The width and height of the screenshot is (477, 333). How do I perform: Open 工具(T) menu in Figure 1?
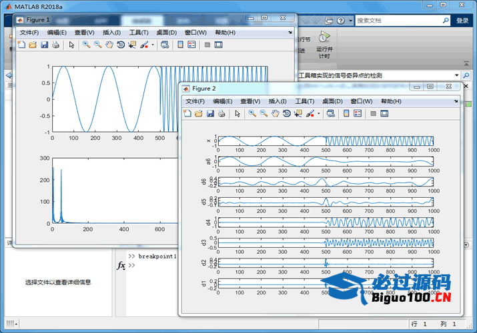pyautogui.click(x=139, y=33)
